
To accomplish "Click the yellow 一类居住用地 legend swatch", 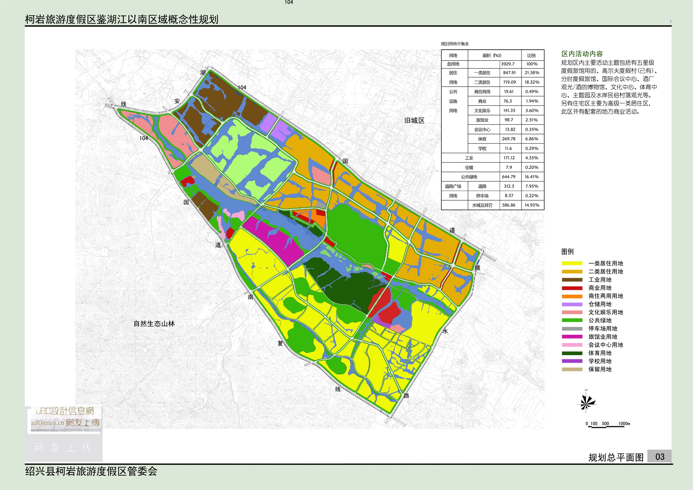I will coord(572,263).
